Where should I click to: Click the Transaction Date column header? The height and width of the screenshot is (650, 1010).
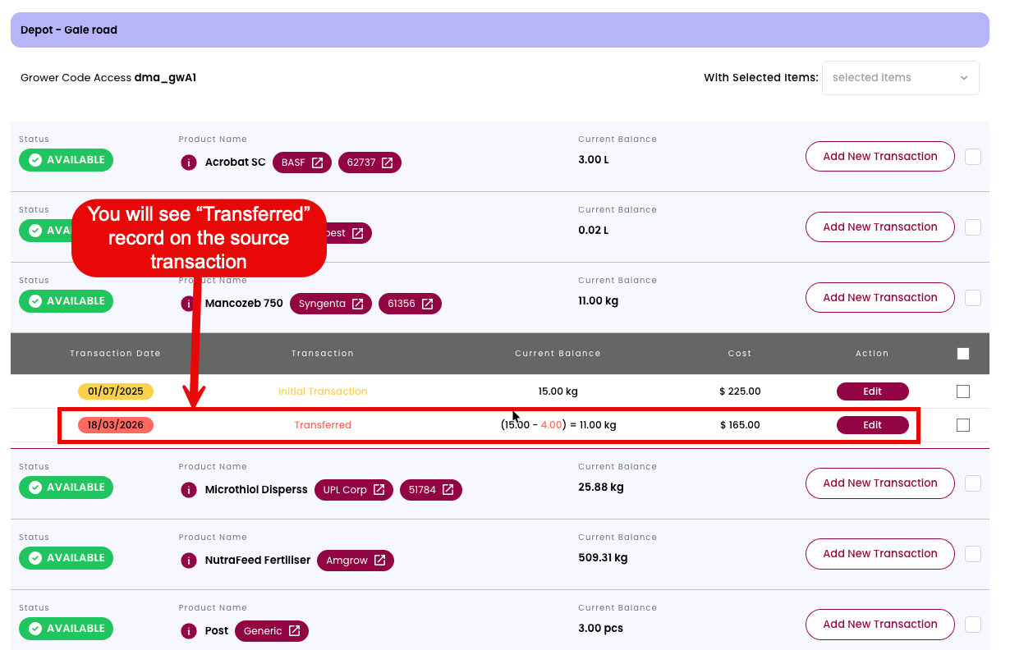coord(115,354)
